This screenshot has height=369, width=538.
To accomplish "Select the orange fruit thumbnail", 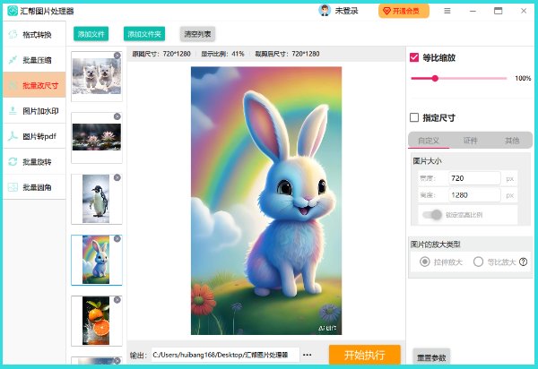I will [x=97, y=321].
